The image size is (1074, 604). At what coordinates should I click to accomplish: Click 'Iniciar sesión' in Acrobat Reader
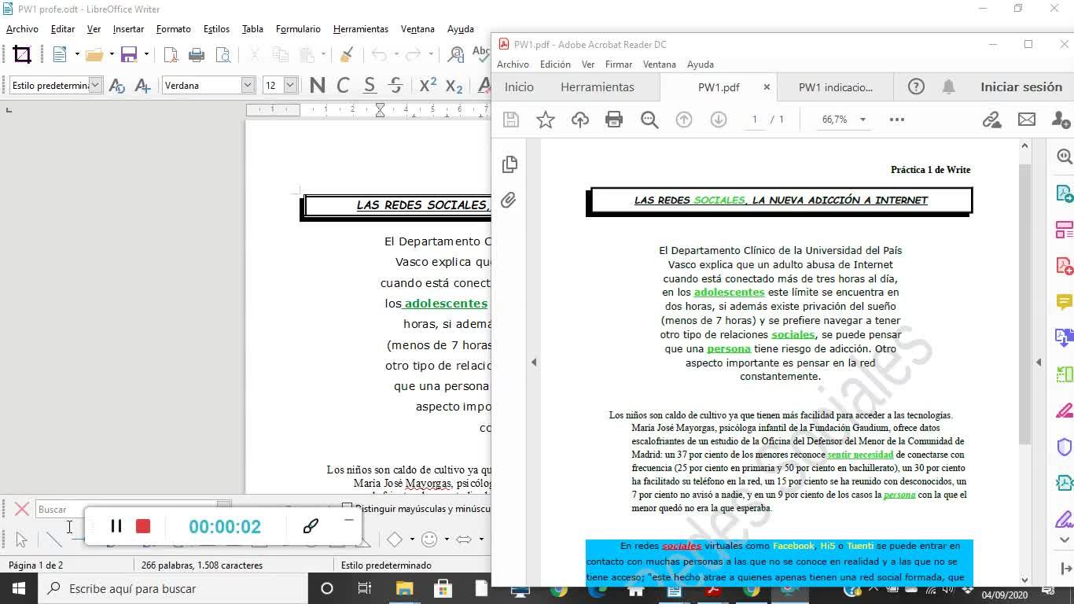coord(1021,87)
